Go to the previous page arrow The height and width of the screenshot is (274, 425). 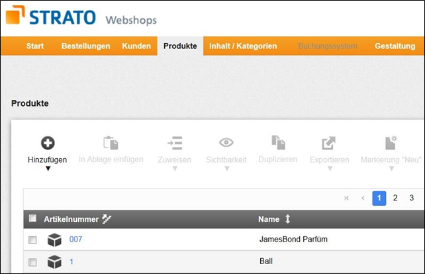coord(363,198)
